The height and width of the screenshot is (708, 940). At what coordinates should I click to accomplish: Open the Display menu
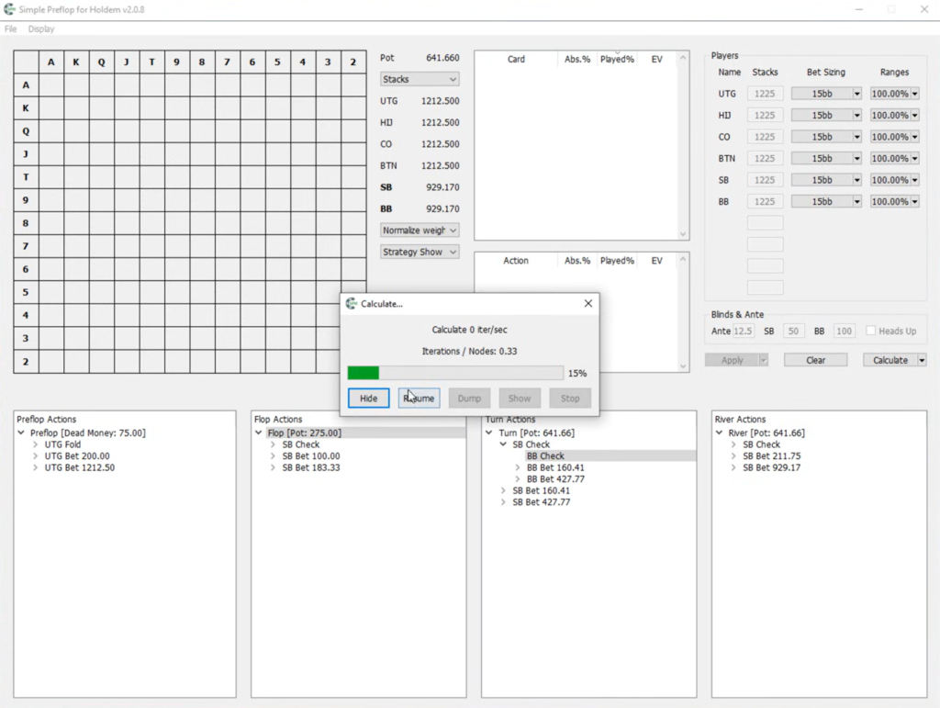(x=40, y=28)
